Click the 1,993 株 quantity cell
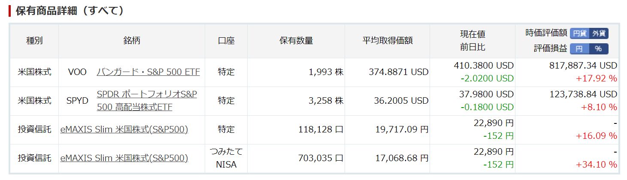The height and width of the screenshot is (180, 627). tap(326, 72)
